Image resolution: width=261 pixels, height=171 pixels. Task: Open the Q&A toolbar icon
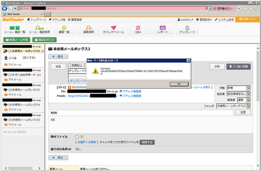pos(138,29)
